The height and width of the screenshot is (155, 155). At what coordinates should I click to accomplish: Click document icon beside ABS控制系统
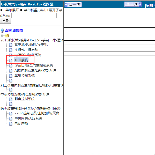click(x=11, y=71)
